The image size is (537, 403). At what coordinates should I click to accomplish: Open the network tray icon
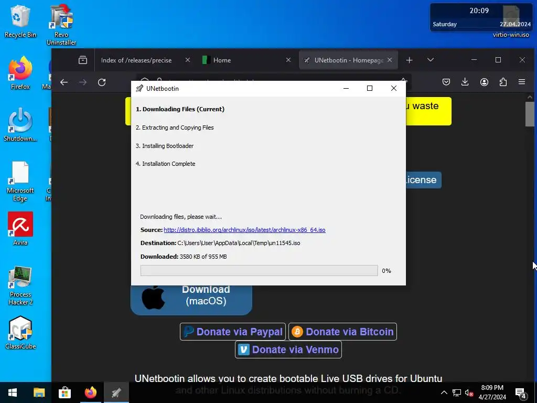[457, 393]
